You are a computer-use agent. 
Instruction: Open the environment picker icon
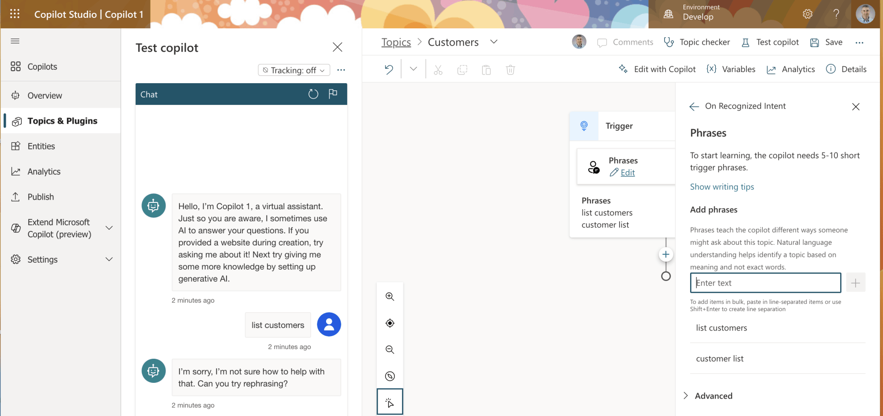[x=669, y=14]
